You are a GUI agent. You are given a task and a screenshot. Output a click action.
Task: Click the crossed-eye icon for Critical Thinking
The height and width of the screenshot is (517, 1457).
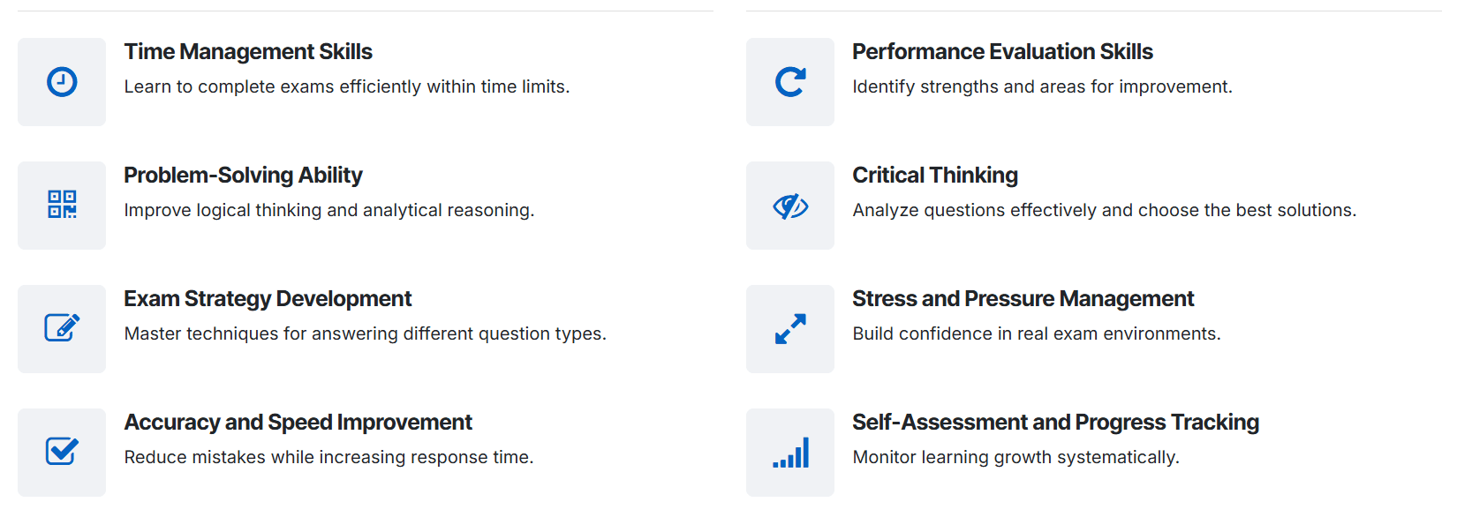[790, 206]
